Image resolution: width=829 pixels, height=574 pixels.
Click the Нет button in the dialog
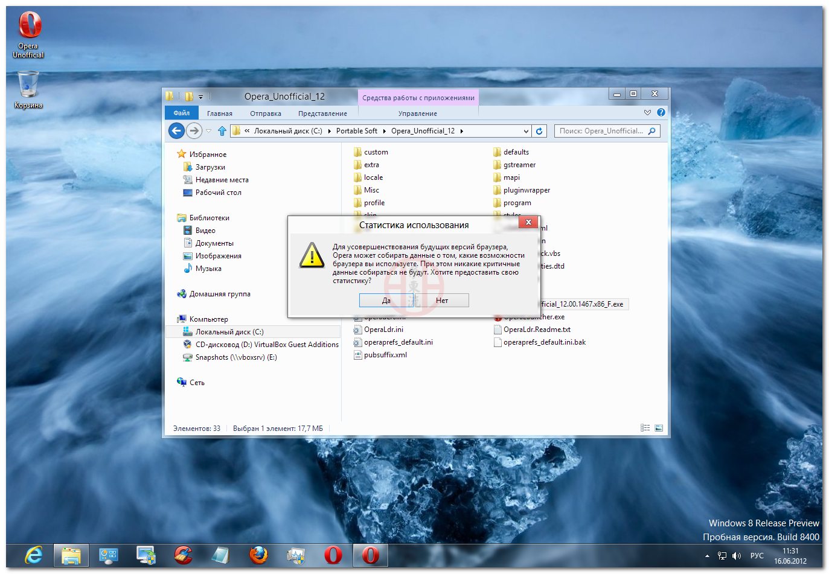point(442,301)
